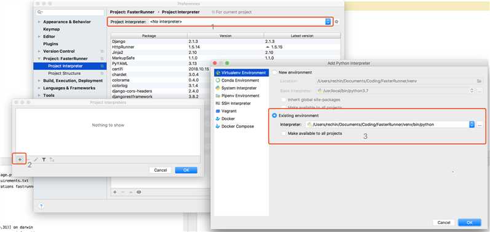Click the ellipsis button beside Base interpreter
The width and height of the screenshot is (490, 232).
480,90
